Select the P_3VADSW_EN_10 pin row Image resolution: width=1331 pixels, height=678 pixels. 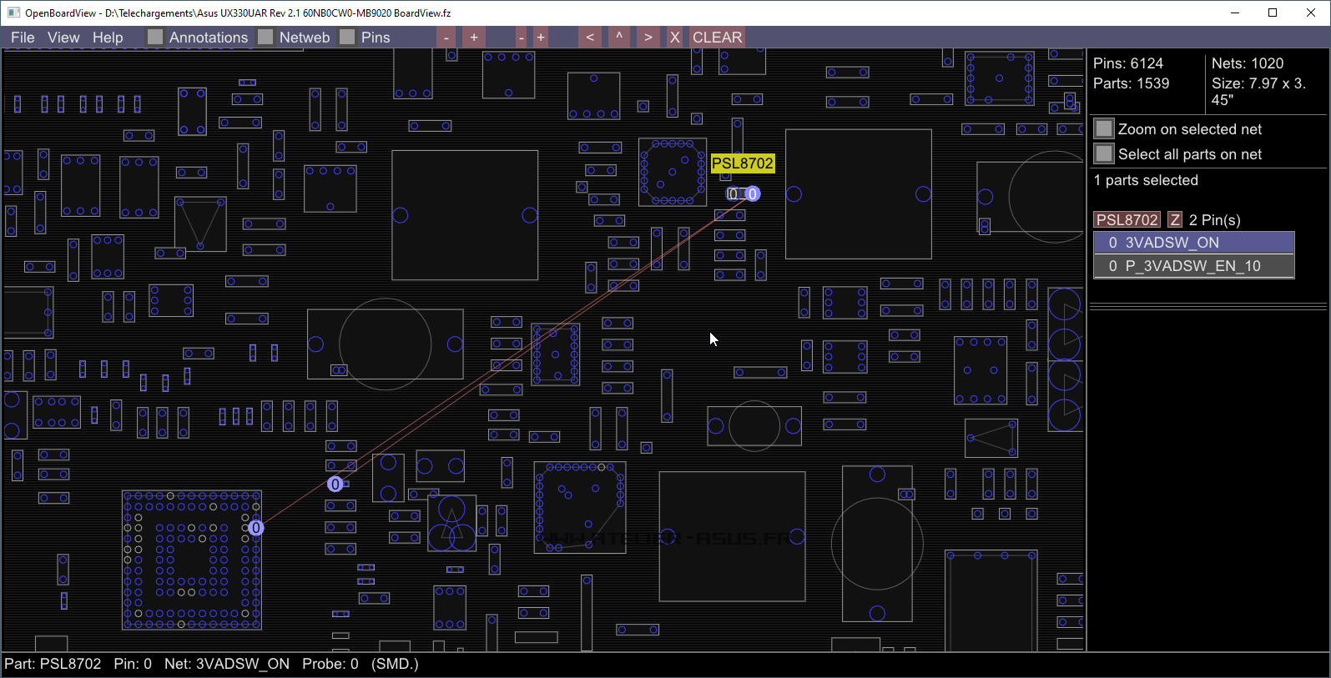pyautogui.click(x=1193, y=266)
